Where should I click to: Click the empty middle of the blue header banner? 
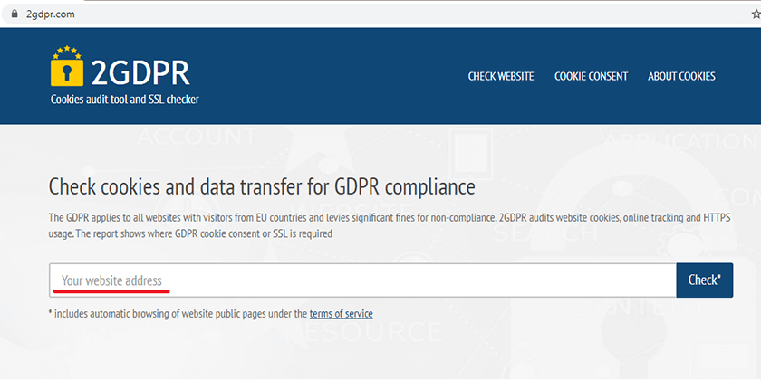(330, 76)
